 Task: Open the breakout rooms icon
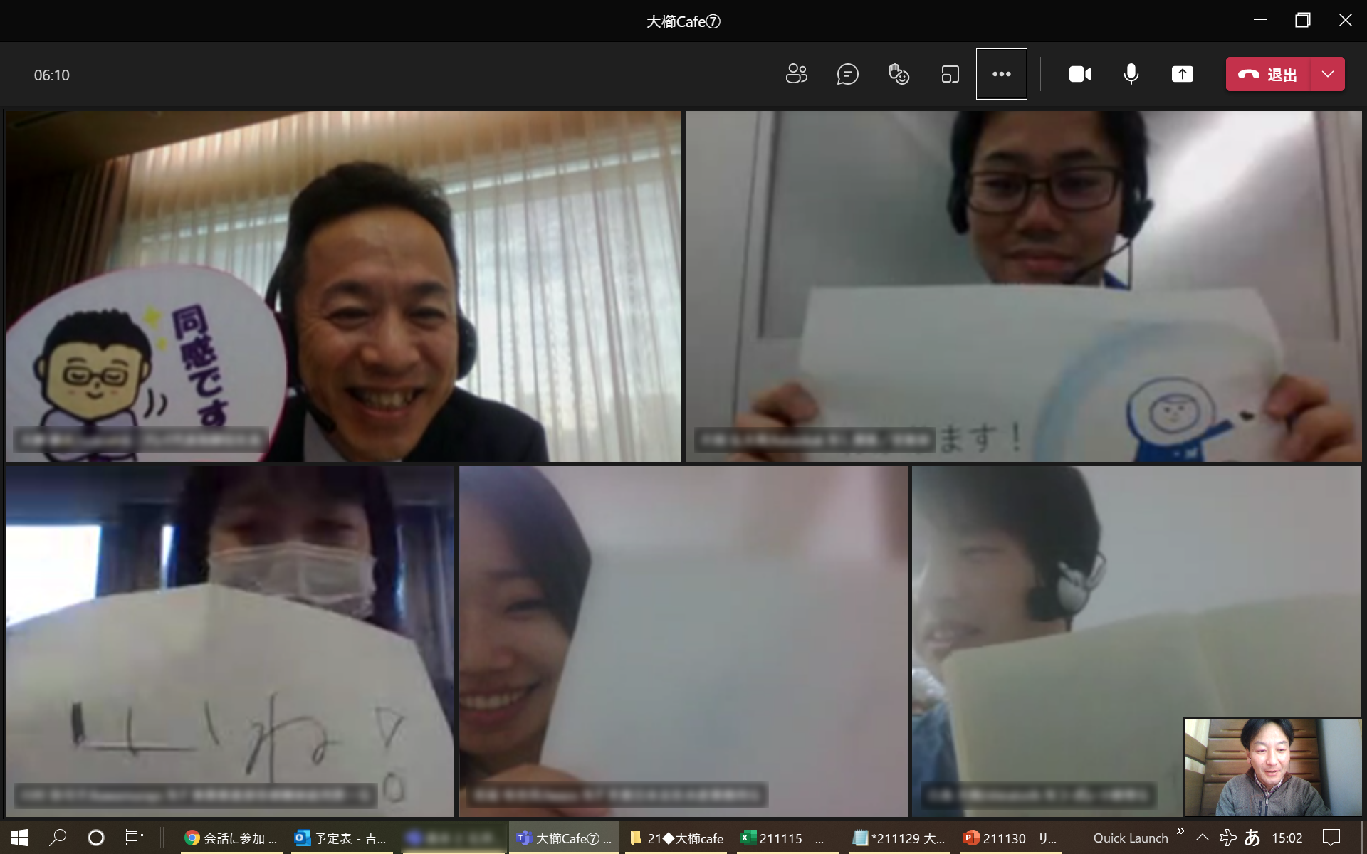[x=950, y=74]
